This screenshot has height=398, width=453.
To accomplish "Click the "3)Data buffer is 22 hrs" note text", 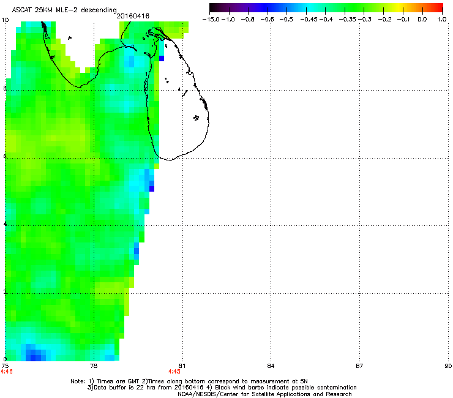I will click(121, 388).
